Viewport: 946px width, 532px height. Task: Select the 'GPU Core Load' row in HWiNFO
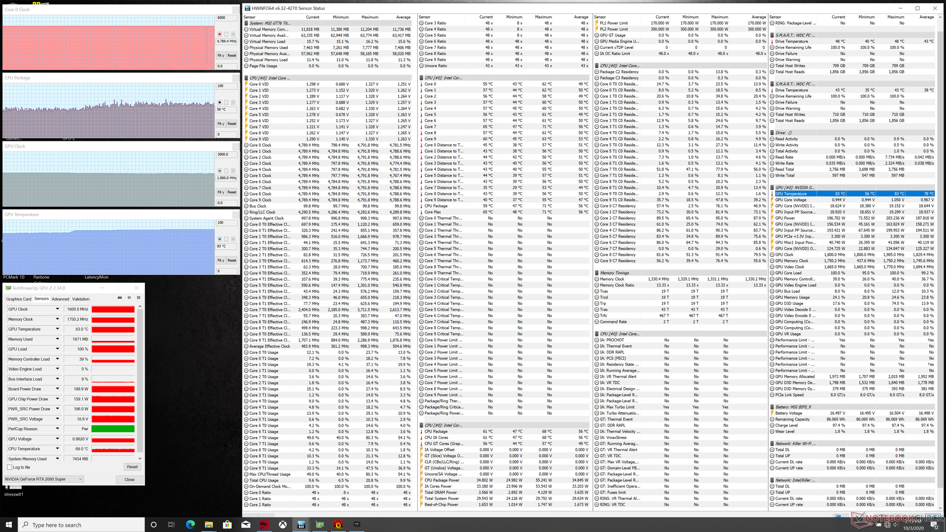pyautogui.click(x=852, y=273)
